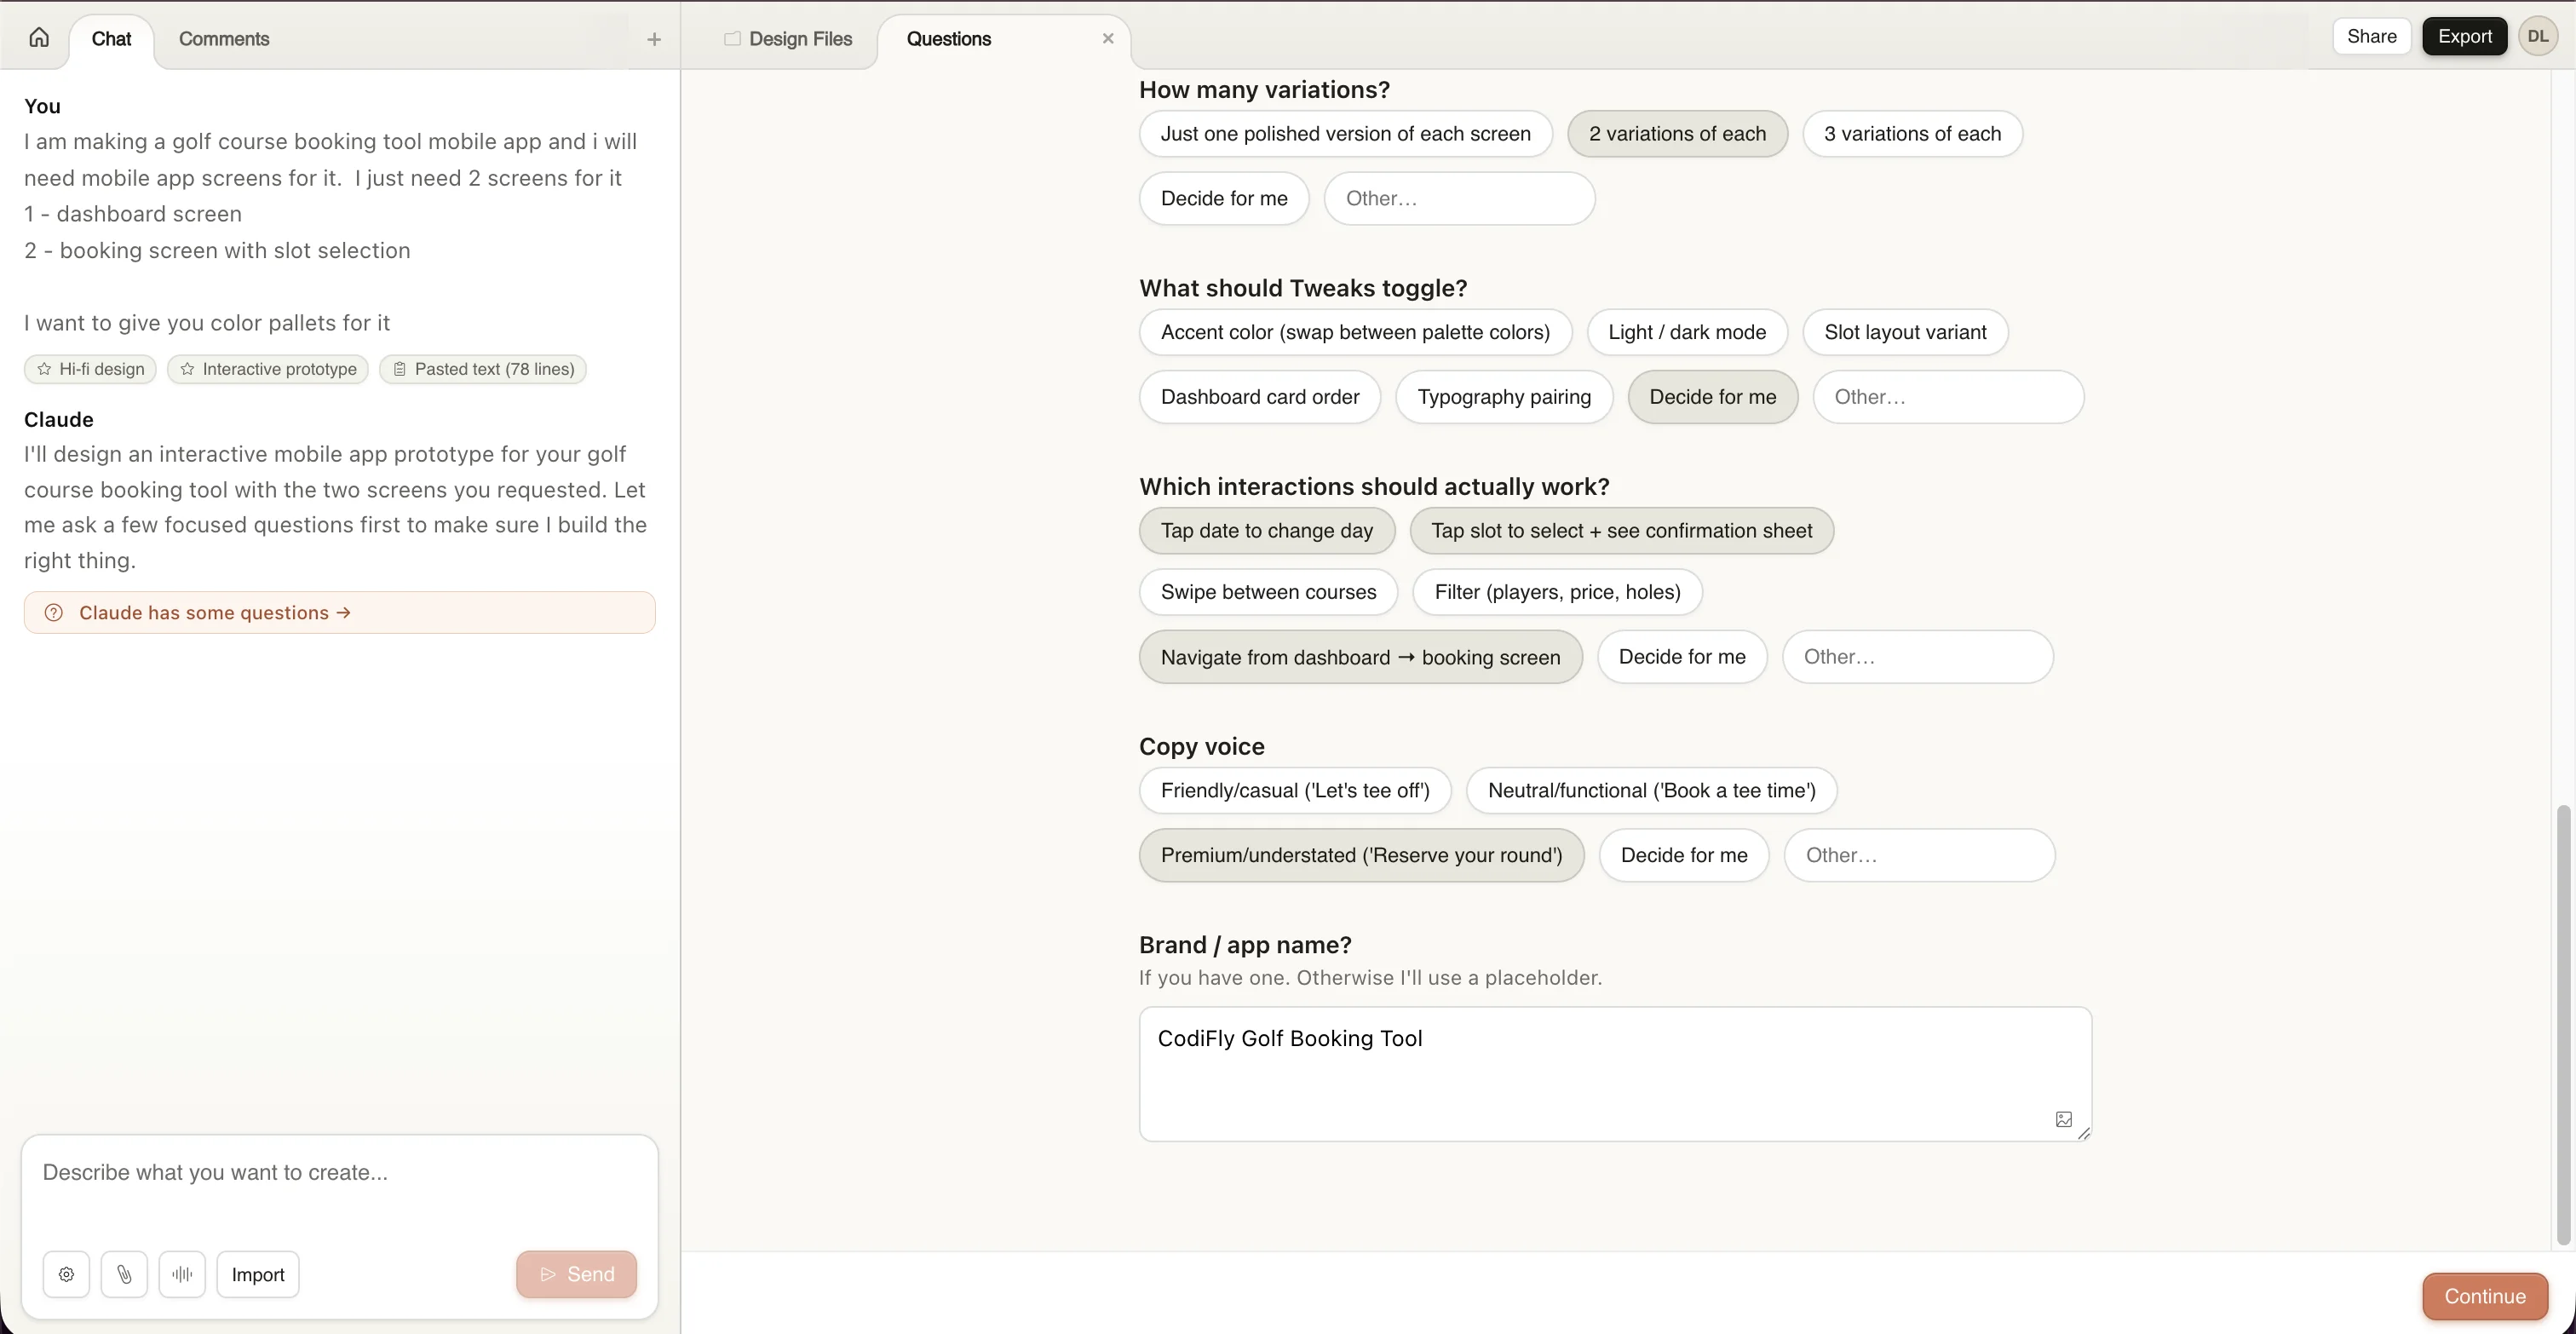The height and width of the screenshot is (1334, 2576).
Task: Click the image icon in the brand name field
Action: [x=2064, y=1119]
